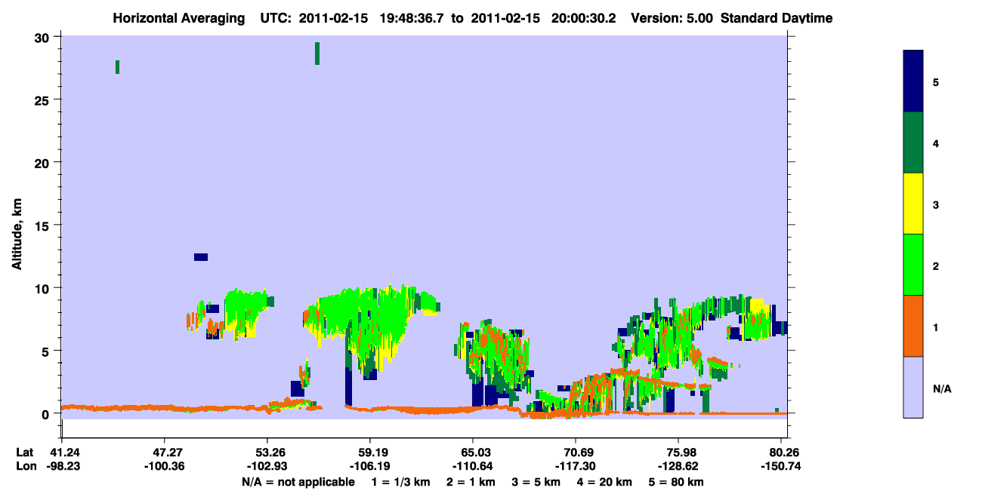Click the longitude value '-117.30'

point(576,466)
